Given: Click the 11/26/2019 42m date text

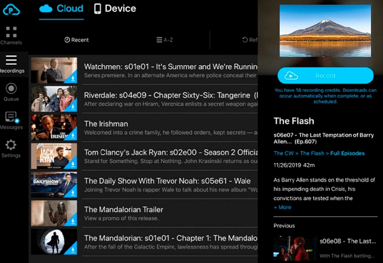Looking at the screenshot, I should 294,165.
